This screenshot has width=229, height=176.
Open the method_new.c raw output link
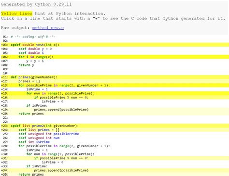[x=48, y=28]
